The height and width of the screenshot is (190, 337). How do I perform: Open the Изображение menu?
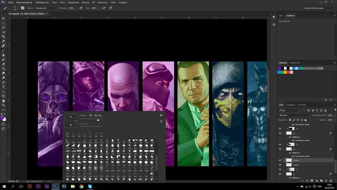(x=42, y=2)
